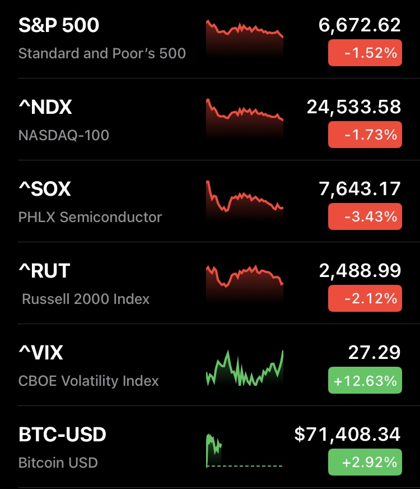Toggle the VIX +12.63% green badge

tap(365, 381)
